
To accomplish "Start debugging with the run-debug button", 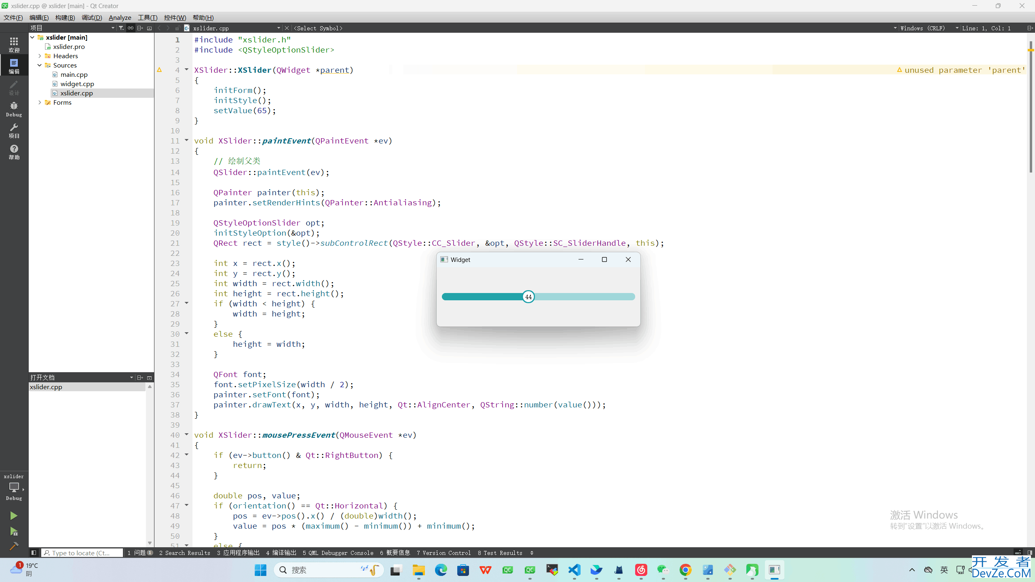I will (x=14, y=531).
